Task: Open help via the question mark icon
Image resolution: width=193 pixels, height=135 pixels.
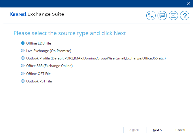Action: [185, 16]
